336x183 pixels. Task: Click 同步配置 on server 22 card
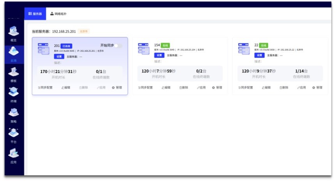(x=246, y=88)
